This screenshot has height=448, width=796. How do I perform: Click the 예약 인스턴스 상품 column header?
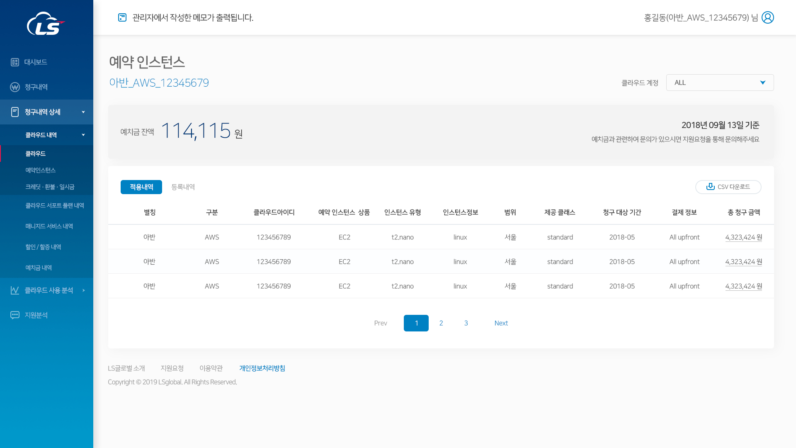(x=344, y=212)
